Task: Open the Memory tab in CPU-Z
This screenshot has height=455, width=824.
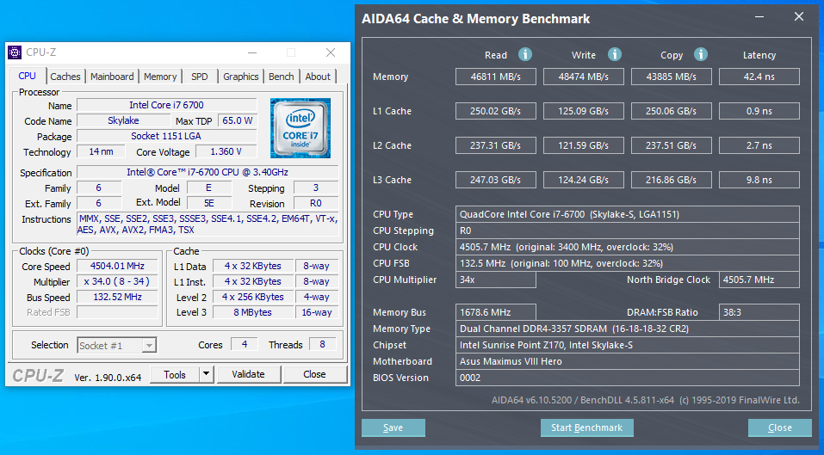Action: pyautogui.click(x=160, y=77)
